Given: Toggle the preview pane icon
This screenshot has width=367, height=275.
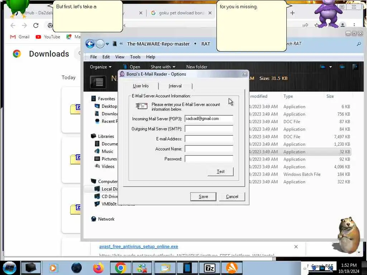Looking at the screenshot, I should pos(342,67).
